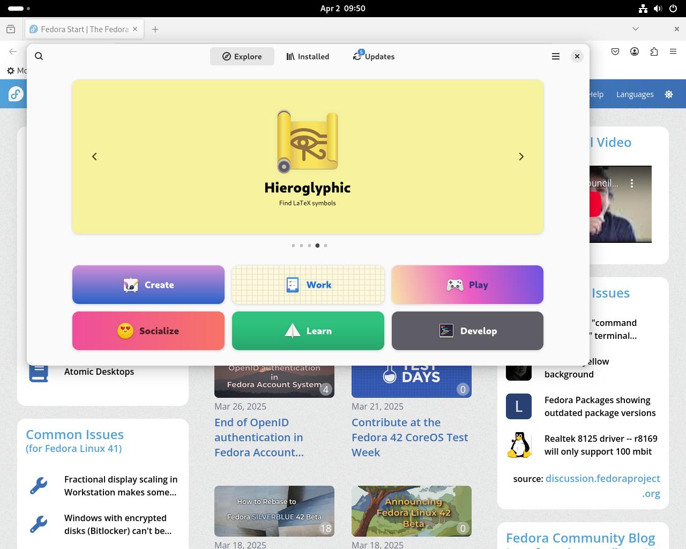Viewport: 686px width, 549px height.
Task: Open Firefox list all tabs dropdown
Action: pyautogui.click(x=636, y=29)
